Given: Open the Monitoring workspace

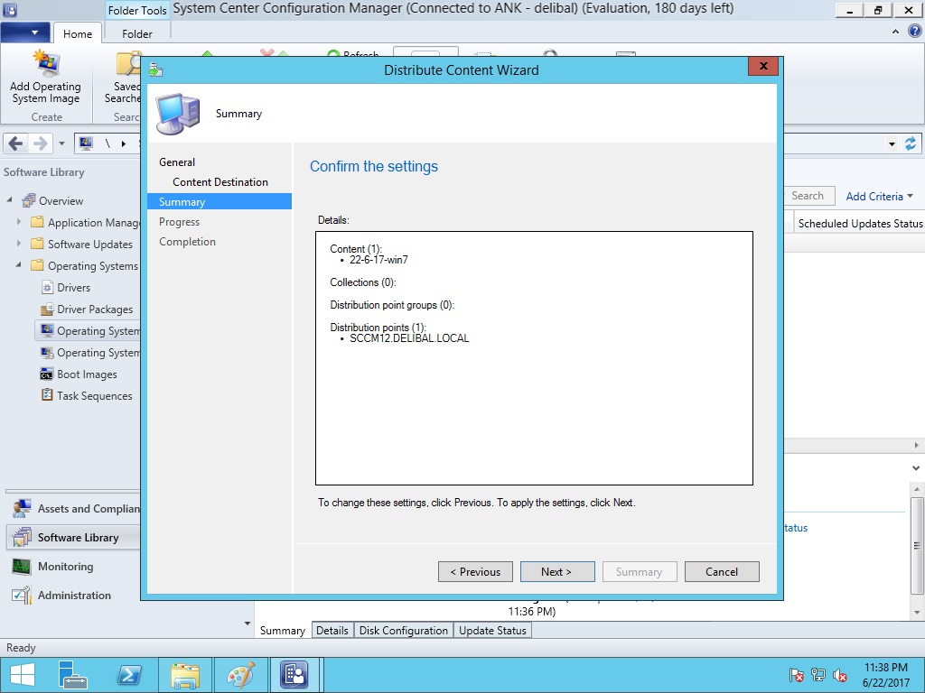Looking at the screenshot, I should tap(65, 567).
